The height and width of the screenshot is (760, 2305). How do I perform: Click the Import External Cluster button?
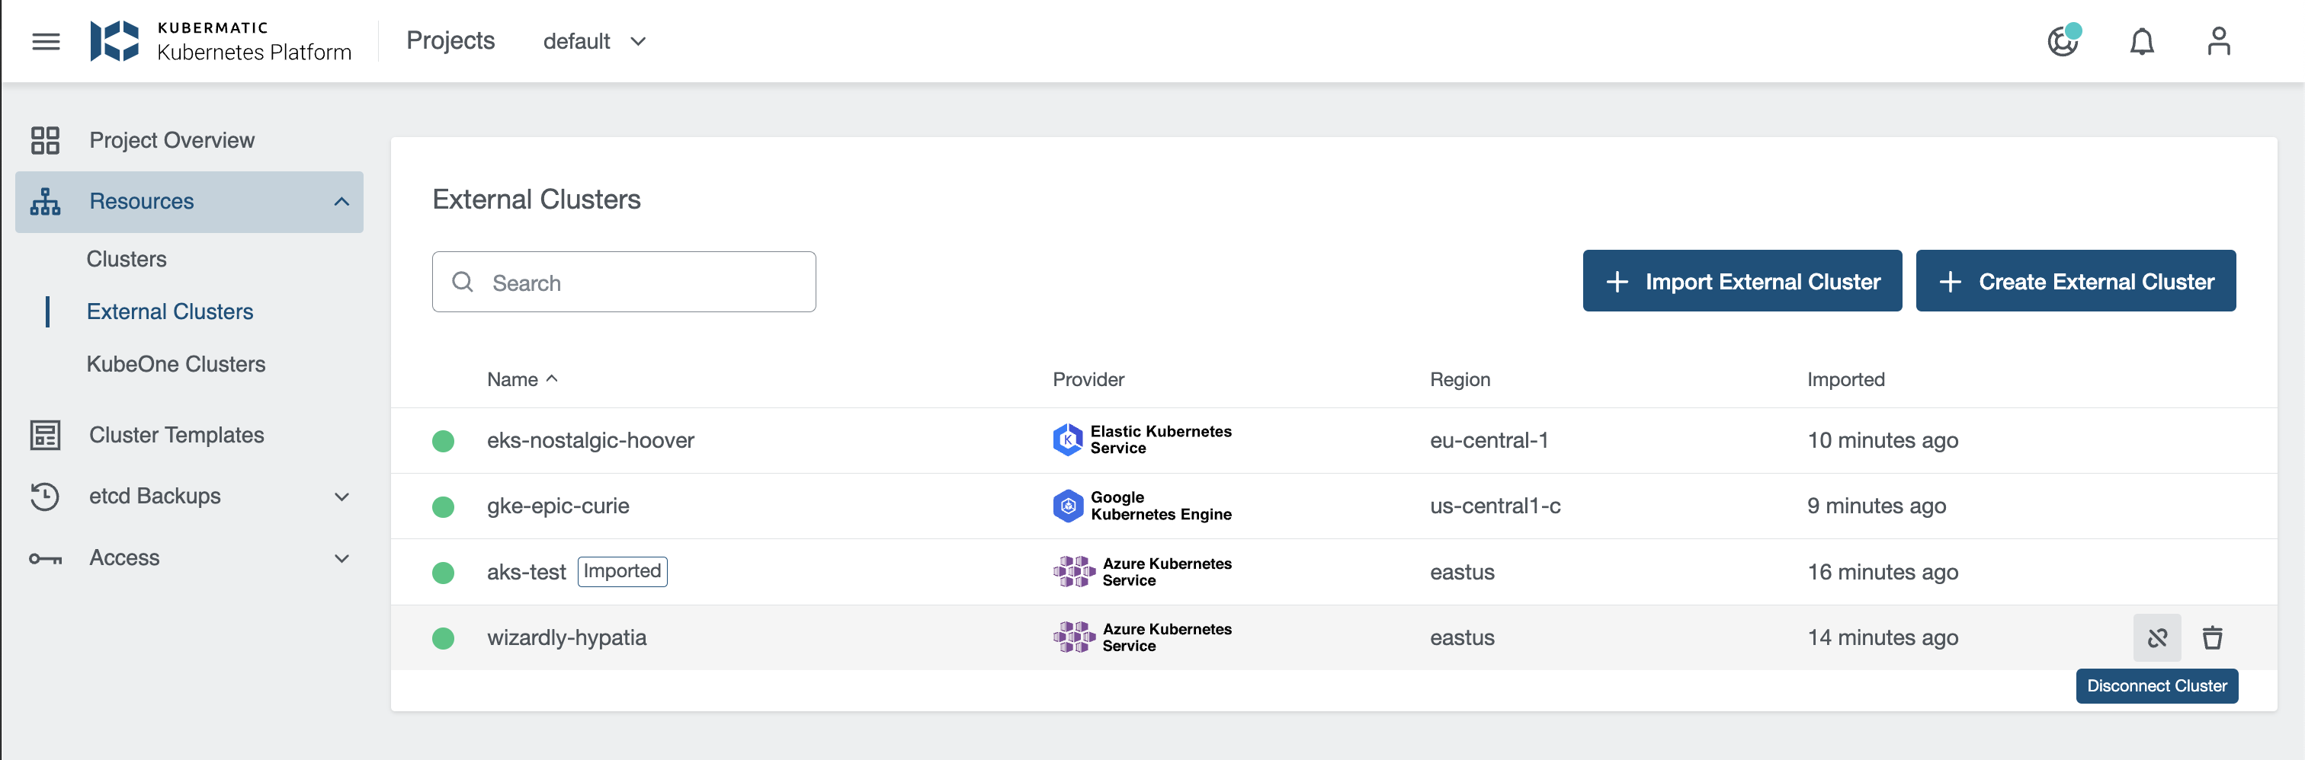point(1741,281)
